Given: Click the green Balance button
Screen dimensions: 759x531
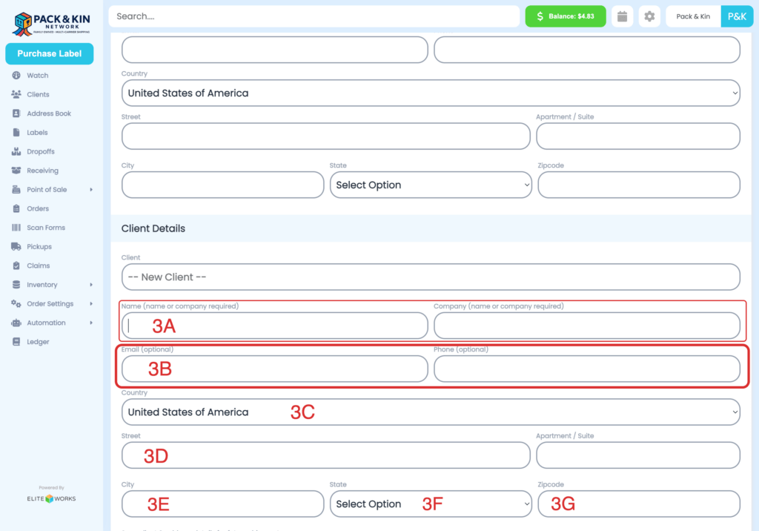Looking at the screenshot, I should [x=566, y=16].
